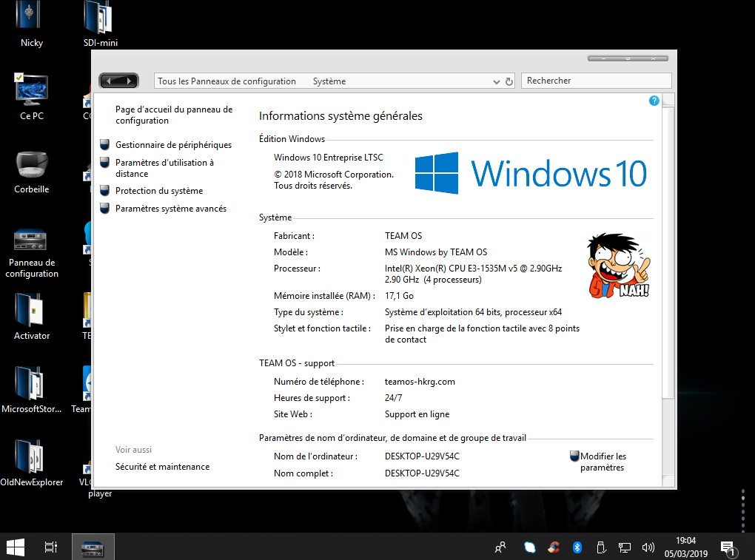The width and height of the screenshot is (755, 560).
Task: Go back using the left navigation arrow
Action: pos(110,81)
